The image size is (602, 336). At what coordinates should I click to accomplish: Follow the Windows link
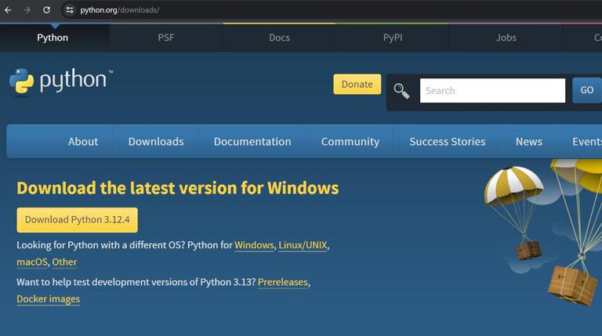254,245
